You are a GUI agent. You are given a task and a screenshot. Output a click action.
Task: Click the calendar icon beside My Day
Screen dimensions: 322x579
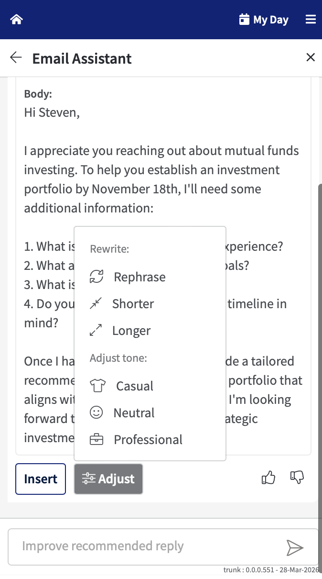click(x=244, y=20)
